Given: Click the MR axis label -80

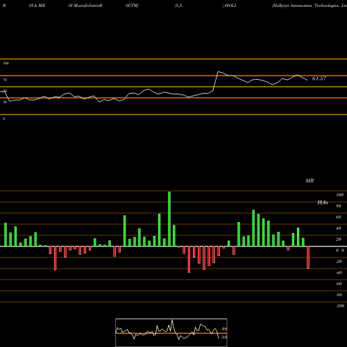Looking at the screenshot, I should [339, 295].
